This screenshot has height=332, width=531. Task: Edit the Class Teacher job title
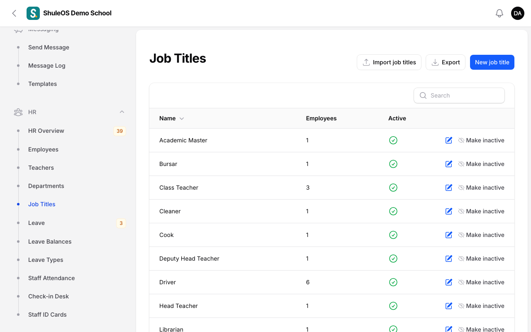pos(448,188)
